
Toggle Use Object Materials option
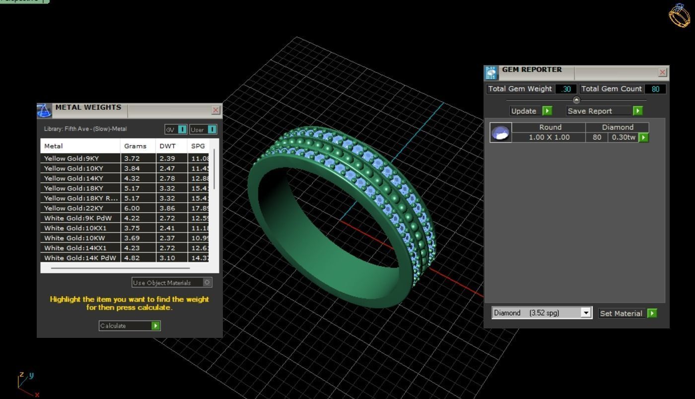(x=207, y=282)
